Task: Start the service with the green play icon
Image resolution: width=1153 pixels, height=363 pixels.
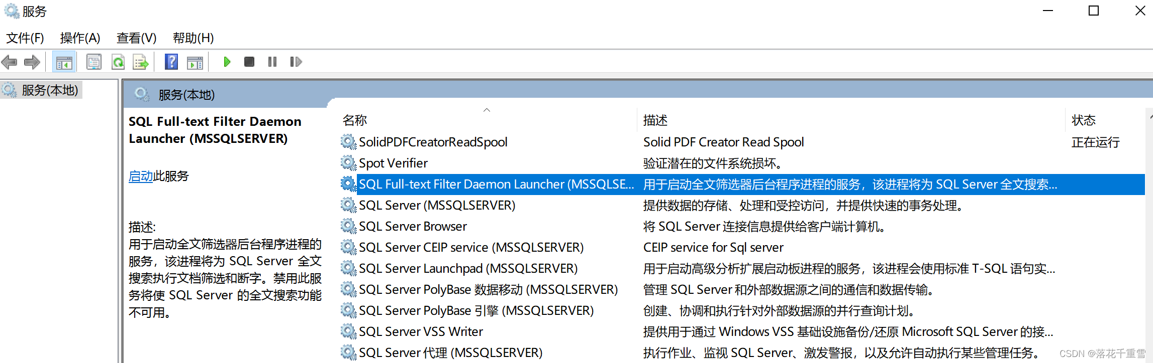Action: pyautogui.click(x=227, y=62)
